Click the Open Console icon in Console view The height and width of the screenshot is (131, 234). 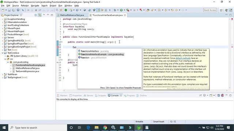[x=211, y=95]
